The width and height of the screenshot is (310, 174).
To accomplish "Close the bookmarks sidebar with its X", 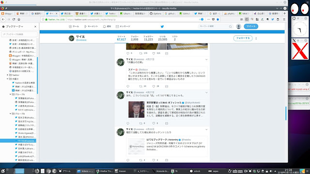I will point(35,27).
